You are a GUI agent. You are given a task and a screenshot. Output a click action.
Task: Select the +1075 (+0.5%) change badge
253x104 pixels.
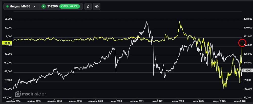(x=70, y=6)
